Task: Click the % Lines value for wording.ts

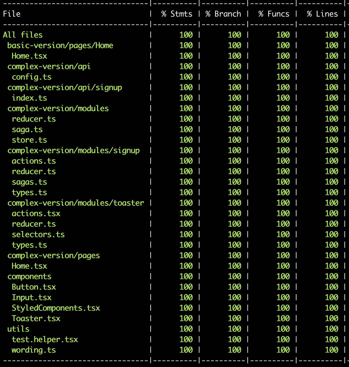Action: coord(332,350)
